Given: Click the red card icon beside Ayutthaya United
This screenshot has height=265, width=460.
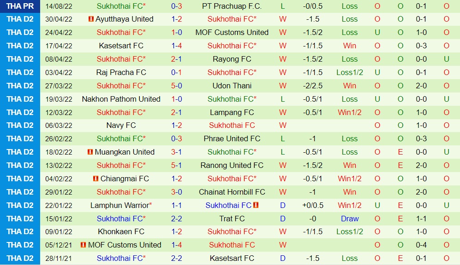Looking at the screenshot, I should click(x=91, y=19).
